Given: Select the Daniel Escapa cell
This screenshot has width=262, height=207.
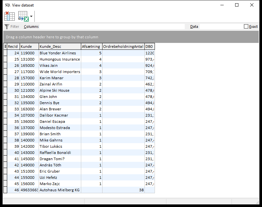Looking at the screenshot, I should coord(60,122).
